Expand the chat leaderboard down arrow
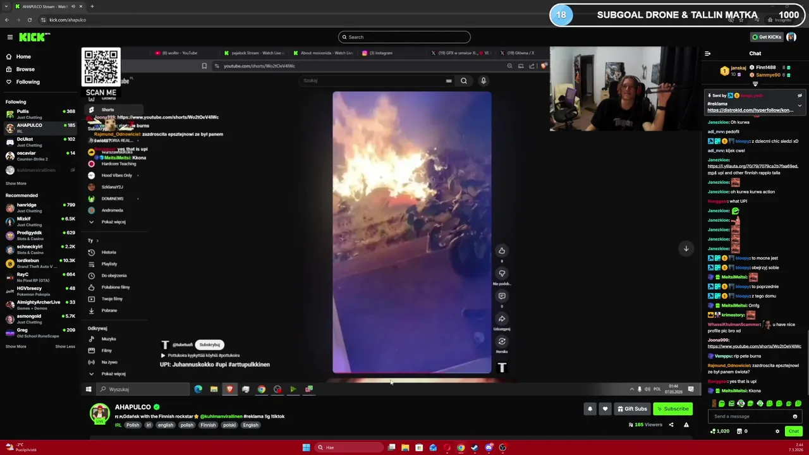 [x=755, y=84]
